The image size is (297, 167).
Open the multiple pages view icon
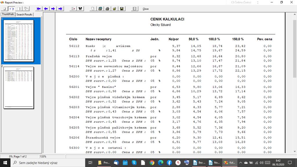pyautogui.click(x=26, y=9)
